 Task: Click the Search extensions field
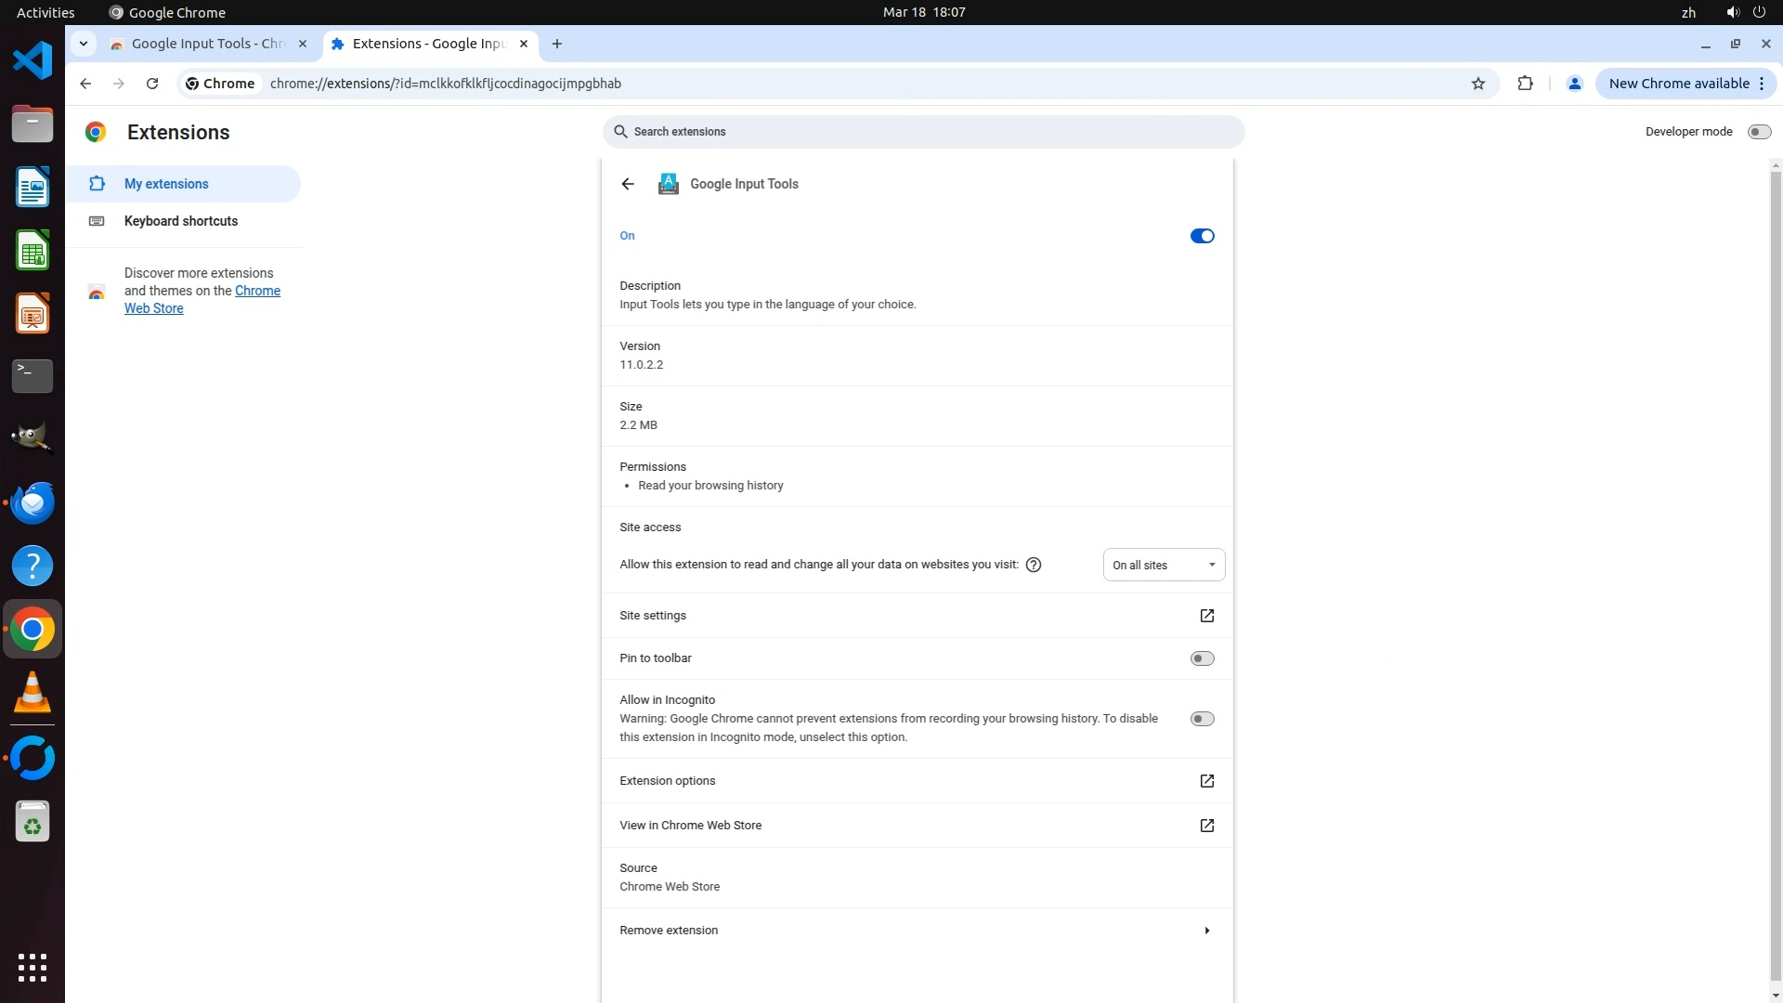pos(923,132)
